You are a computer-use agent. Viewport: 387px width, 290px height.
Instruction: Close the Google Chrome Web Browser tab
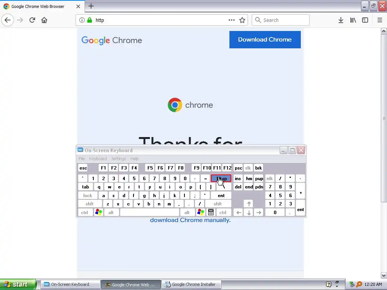point(78,6)
